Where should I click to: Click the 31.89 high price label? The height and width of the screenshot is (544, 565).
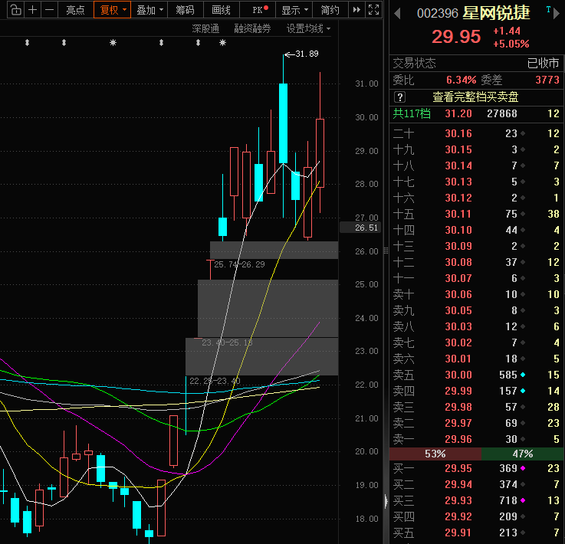307,54
